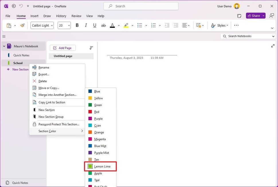This screenshot has height=187, width=278.
Task: Open the bulleted list tool
Action: 140,25
